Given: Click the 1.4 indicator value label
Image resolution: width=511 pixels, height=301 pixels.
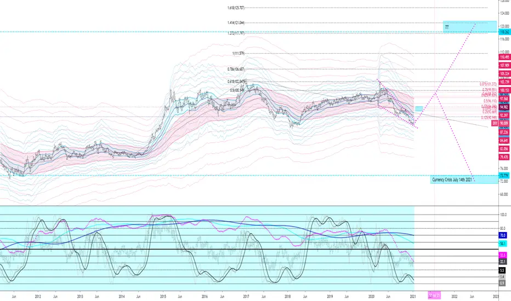Looking at the screenshot, I should [502, 277].
